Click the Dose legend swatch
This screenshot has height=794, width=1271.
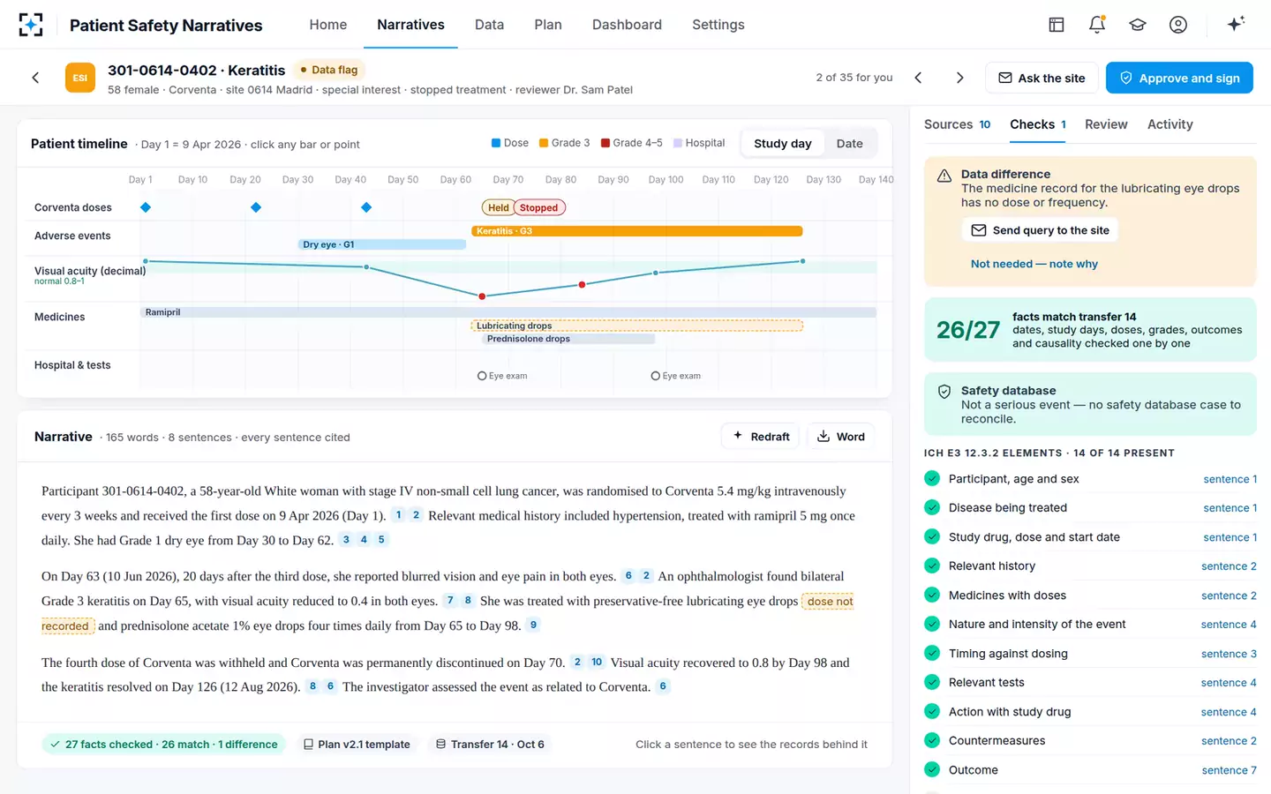point(497,143)
